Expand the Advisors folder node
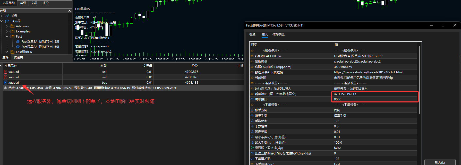The width and height of the screenshot is (461, 165). [7, 26]
